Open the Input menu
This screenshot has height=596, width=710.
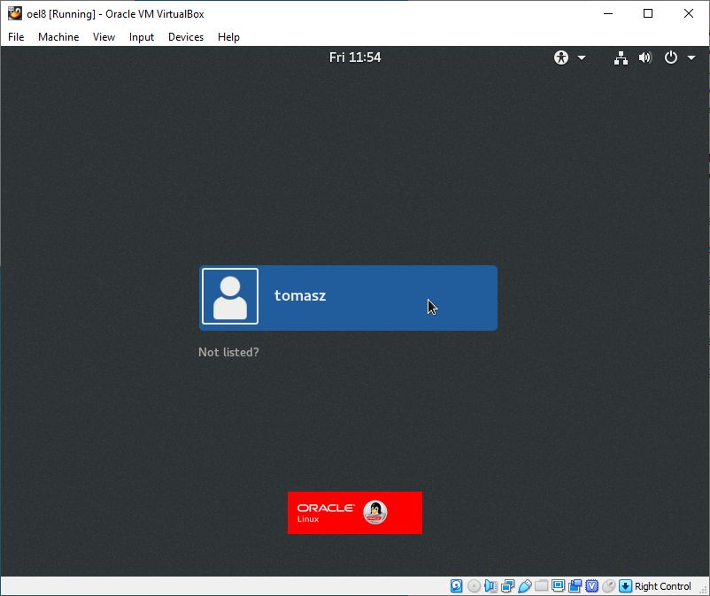[142, 37]
